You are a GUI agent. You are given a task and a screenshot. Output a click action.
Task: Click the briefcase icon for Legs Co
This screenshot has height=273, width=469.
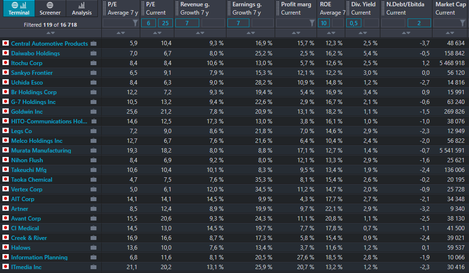point(94,131)
